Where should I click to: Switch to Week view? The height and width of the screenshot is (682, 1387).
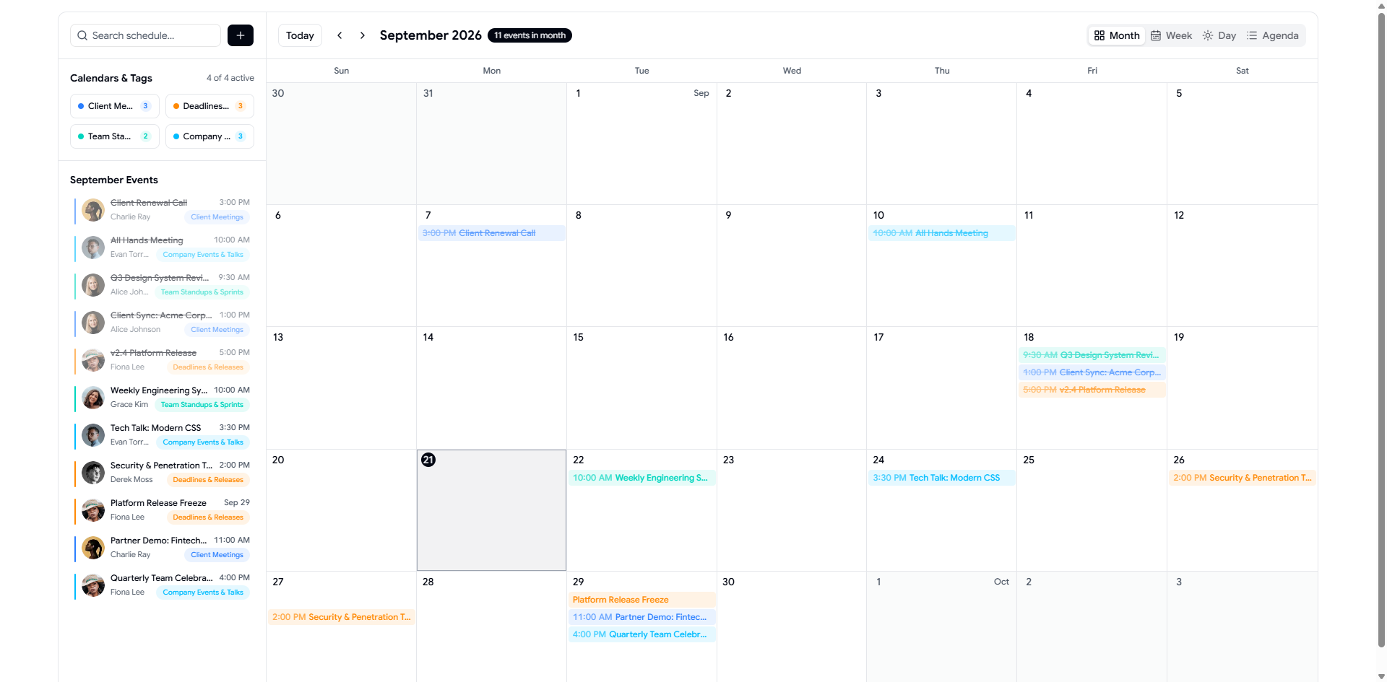1171,35
